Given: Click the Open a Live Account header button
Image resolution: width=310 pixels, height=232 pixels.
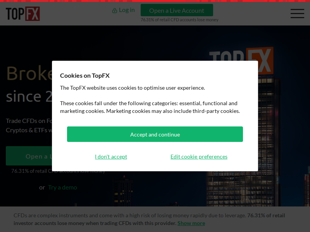Looking at the screenshot, I should pos(177,10).
